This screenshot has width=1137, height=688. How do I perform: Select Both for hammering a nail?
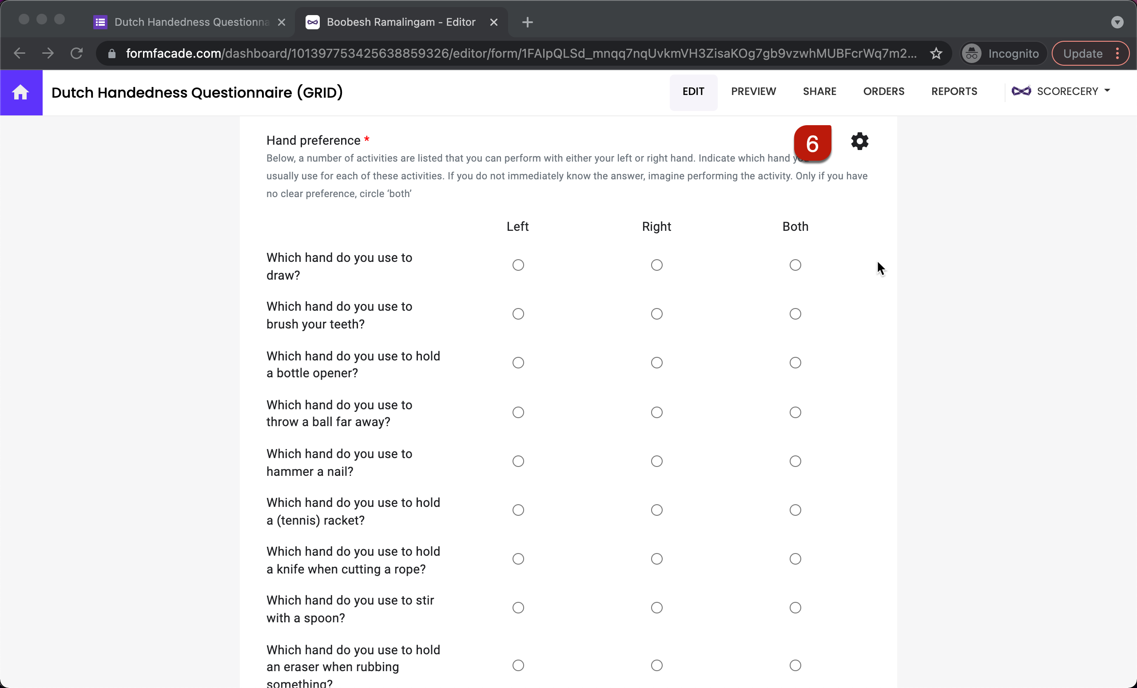(x=795, y=461)
